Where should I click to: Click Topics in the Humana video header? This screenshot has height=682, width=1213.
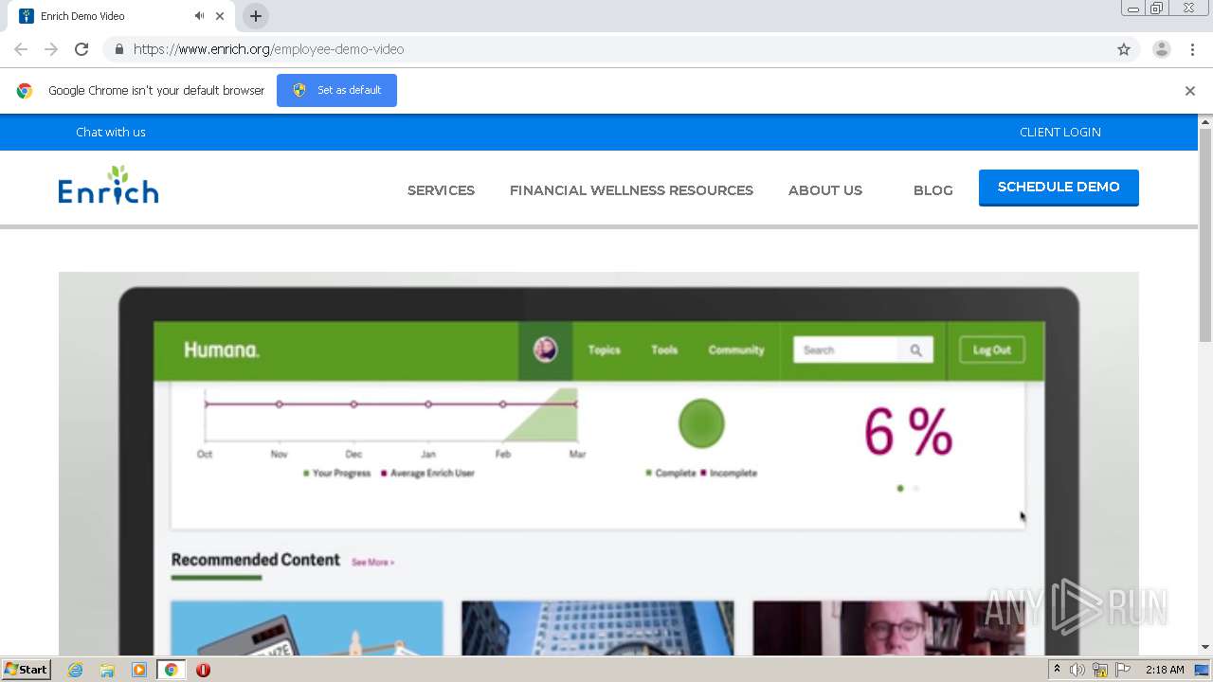coord(604,350)
